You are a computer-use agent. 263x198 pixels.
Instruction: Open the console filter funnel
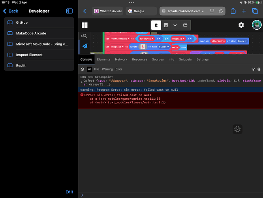(x=253, y=69)
